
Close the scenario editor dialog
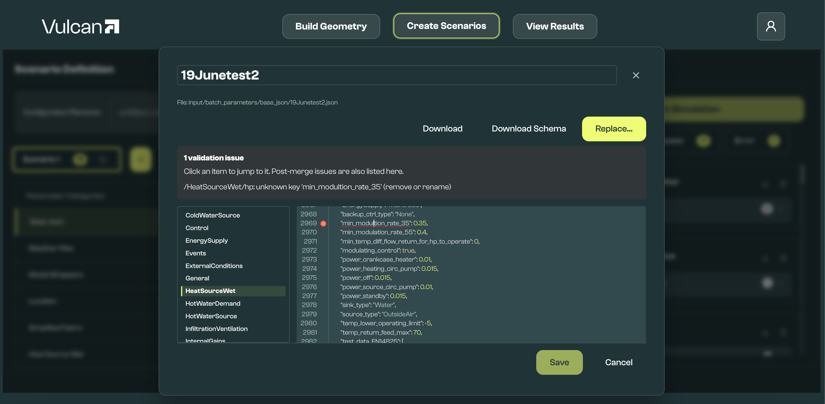tap(635, 75)
